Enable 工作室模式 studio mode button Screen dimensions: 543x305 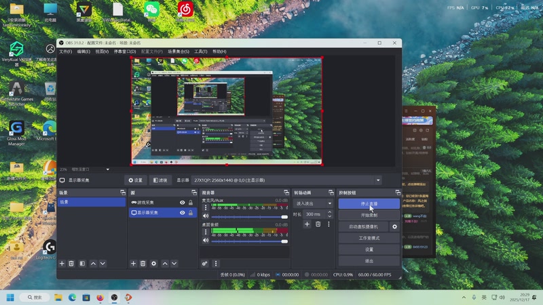coord(369,239)
